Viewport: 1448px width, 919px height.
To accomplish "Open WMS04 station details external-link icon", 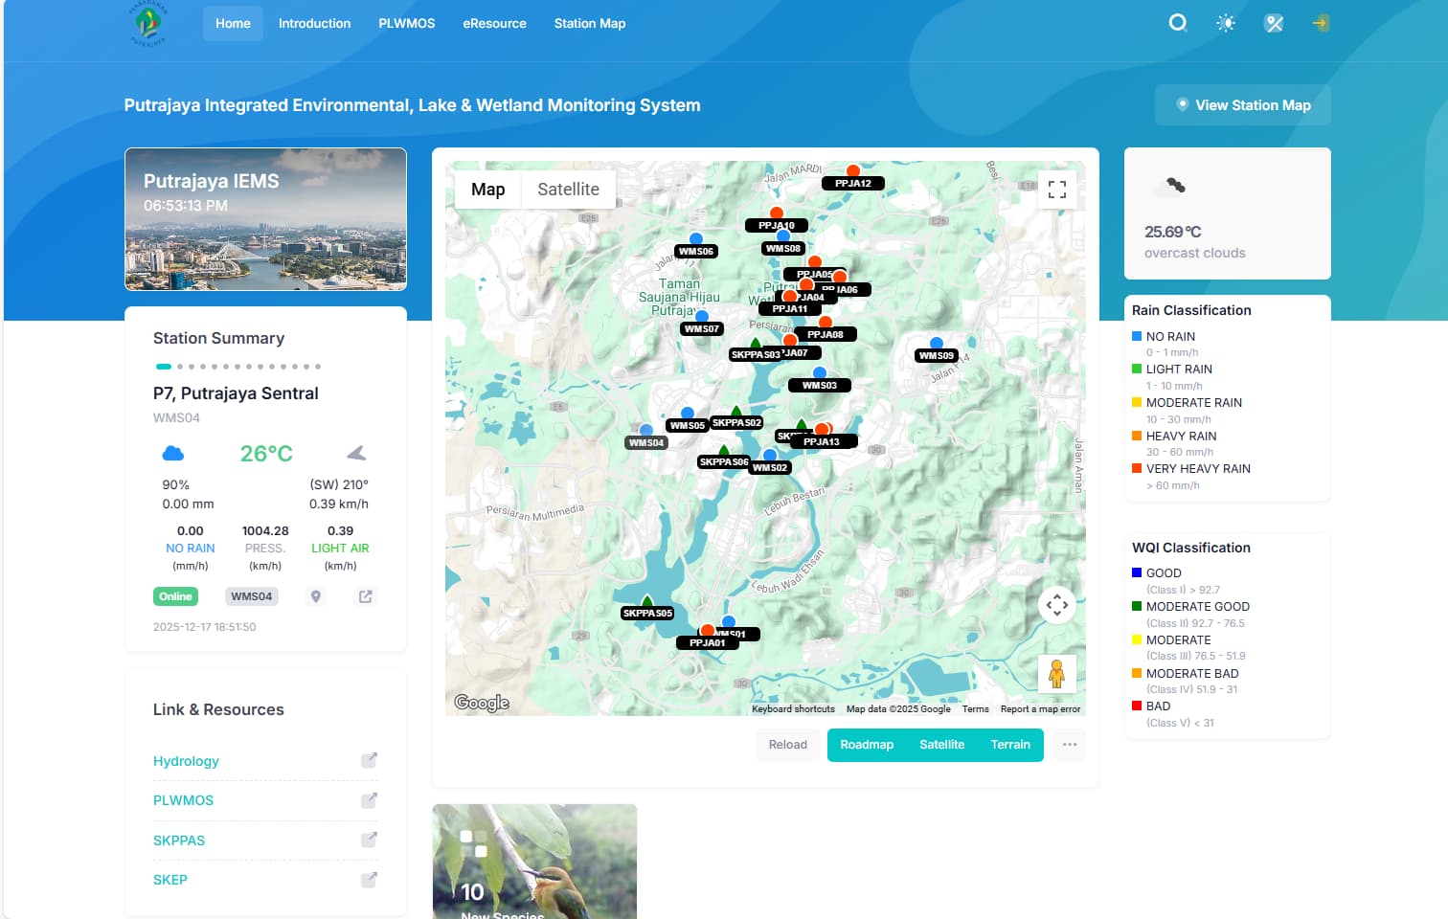I will (365, 596).
